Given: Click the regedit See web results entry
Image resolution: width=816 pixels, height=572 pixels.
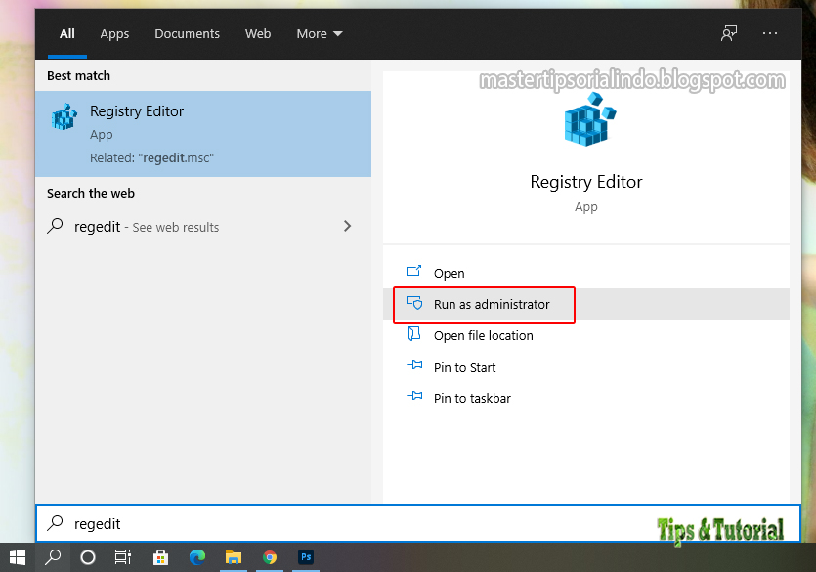Looking at the screenshot, I should pyautogui.click(x=203, y=227).
